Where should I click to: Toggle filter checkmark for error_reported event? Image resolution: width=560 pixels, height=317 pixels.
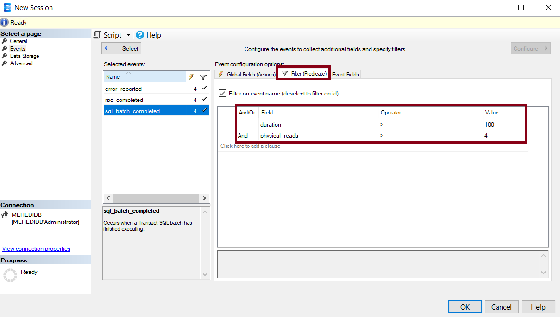[204, 88]
